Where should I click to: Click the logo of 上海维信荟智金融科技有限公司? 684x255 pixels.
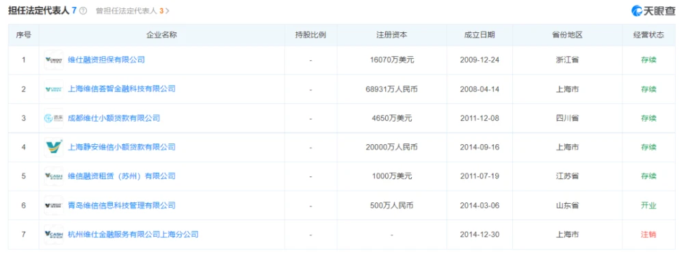pos(53,89)
